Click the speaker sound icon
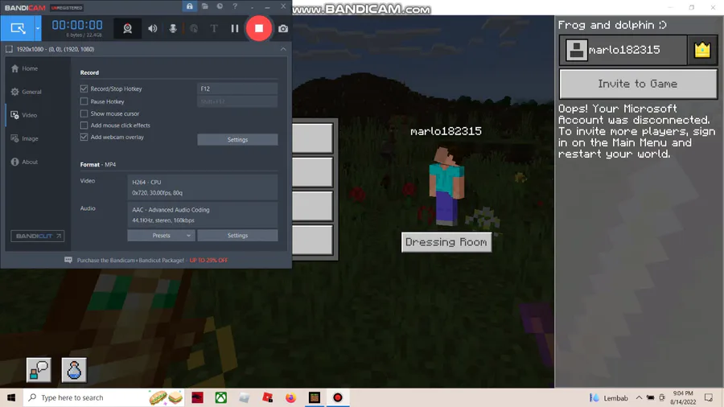Screen dimensions: 724x407 (x=152, y=28)
